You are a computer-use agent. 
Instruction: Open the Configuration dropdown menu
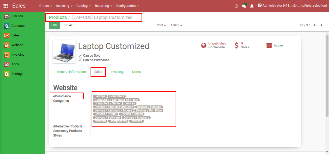(127, 6)
